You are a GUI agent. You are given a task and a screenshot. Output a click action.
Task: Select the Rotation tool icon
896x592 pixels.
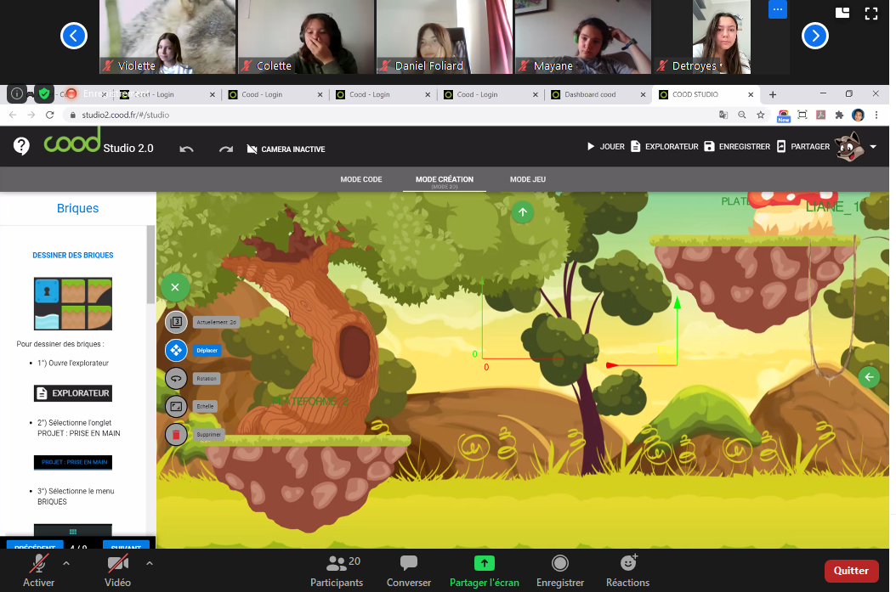tap(176, 379)
